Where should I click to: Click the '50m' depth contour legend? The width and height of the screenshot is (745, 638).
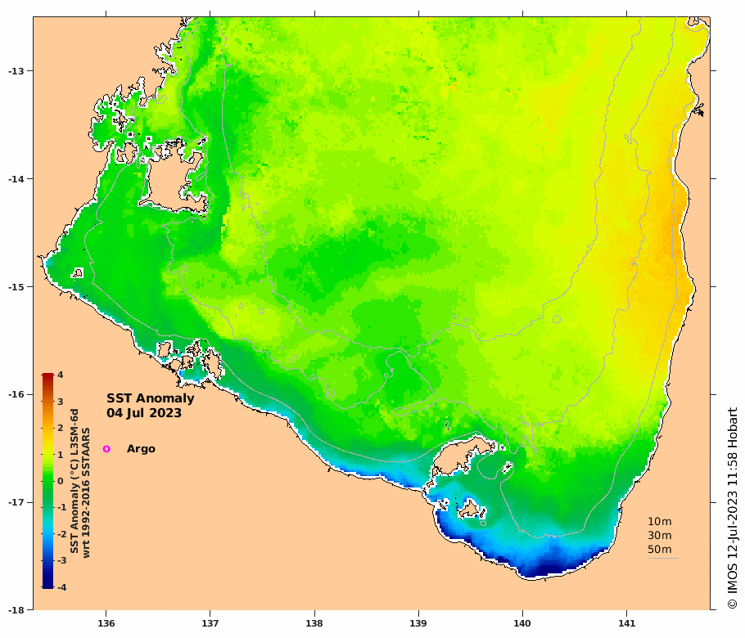point(660,549)
